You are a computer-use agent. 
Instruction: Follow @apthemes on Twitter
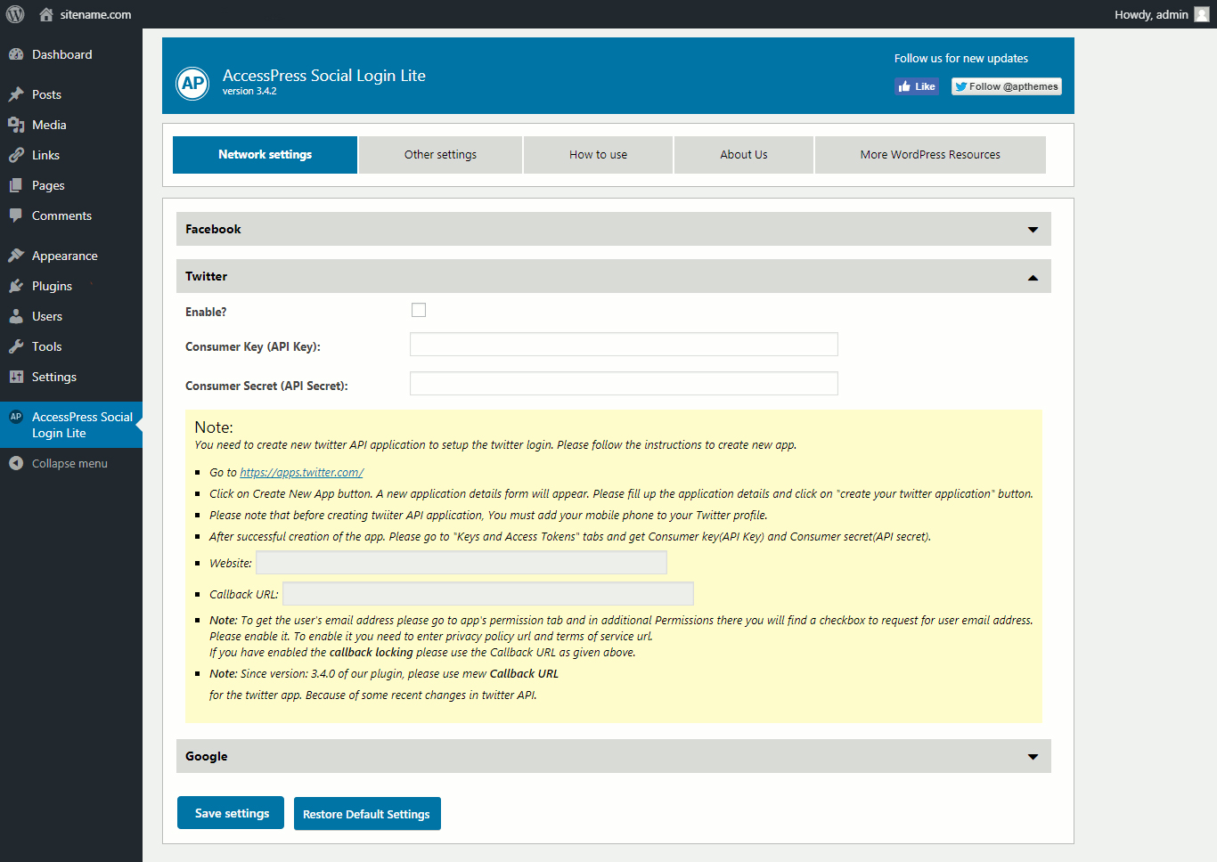coord(1007,86)
